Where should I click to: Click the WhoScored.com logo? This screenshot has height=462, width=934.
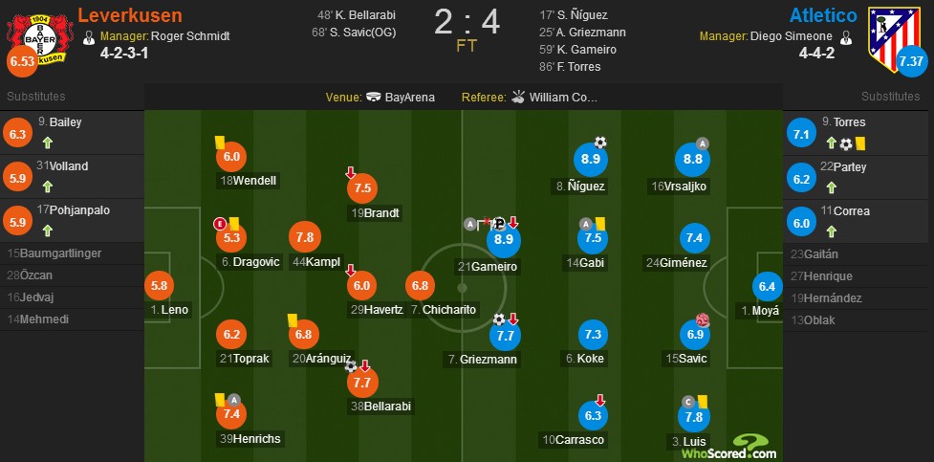[747, 448]
